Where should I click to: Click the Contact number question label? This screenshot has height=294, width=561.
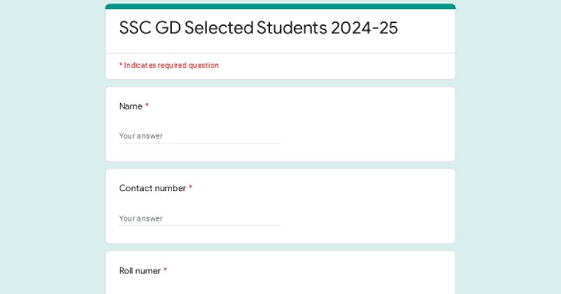[152, 188]
